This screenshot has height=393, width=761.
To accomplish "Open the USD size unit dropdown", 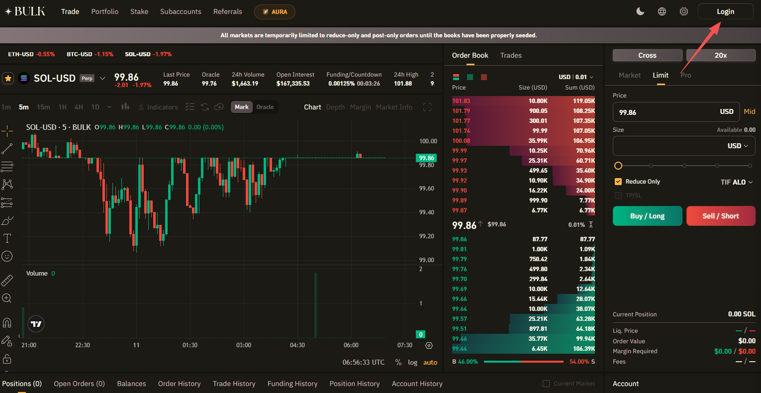I will (738, 146).
